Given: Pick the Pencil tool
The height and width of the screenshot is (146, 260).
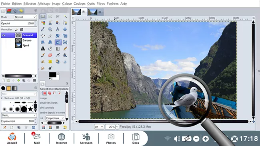Looking at the screenshot, I should (65, 49).
